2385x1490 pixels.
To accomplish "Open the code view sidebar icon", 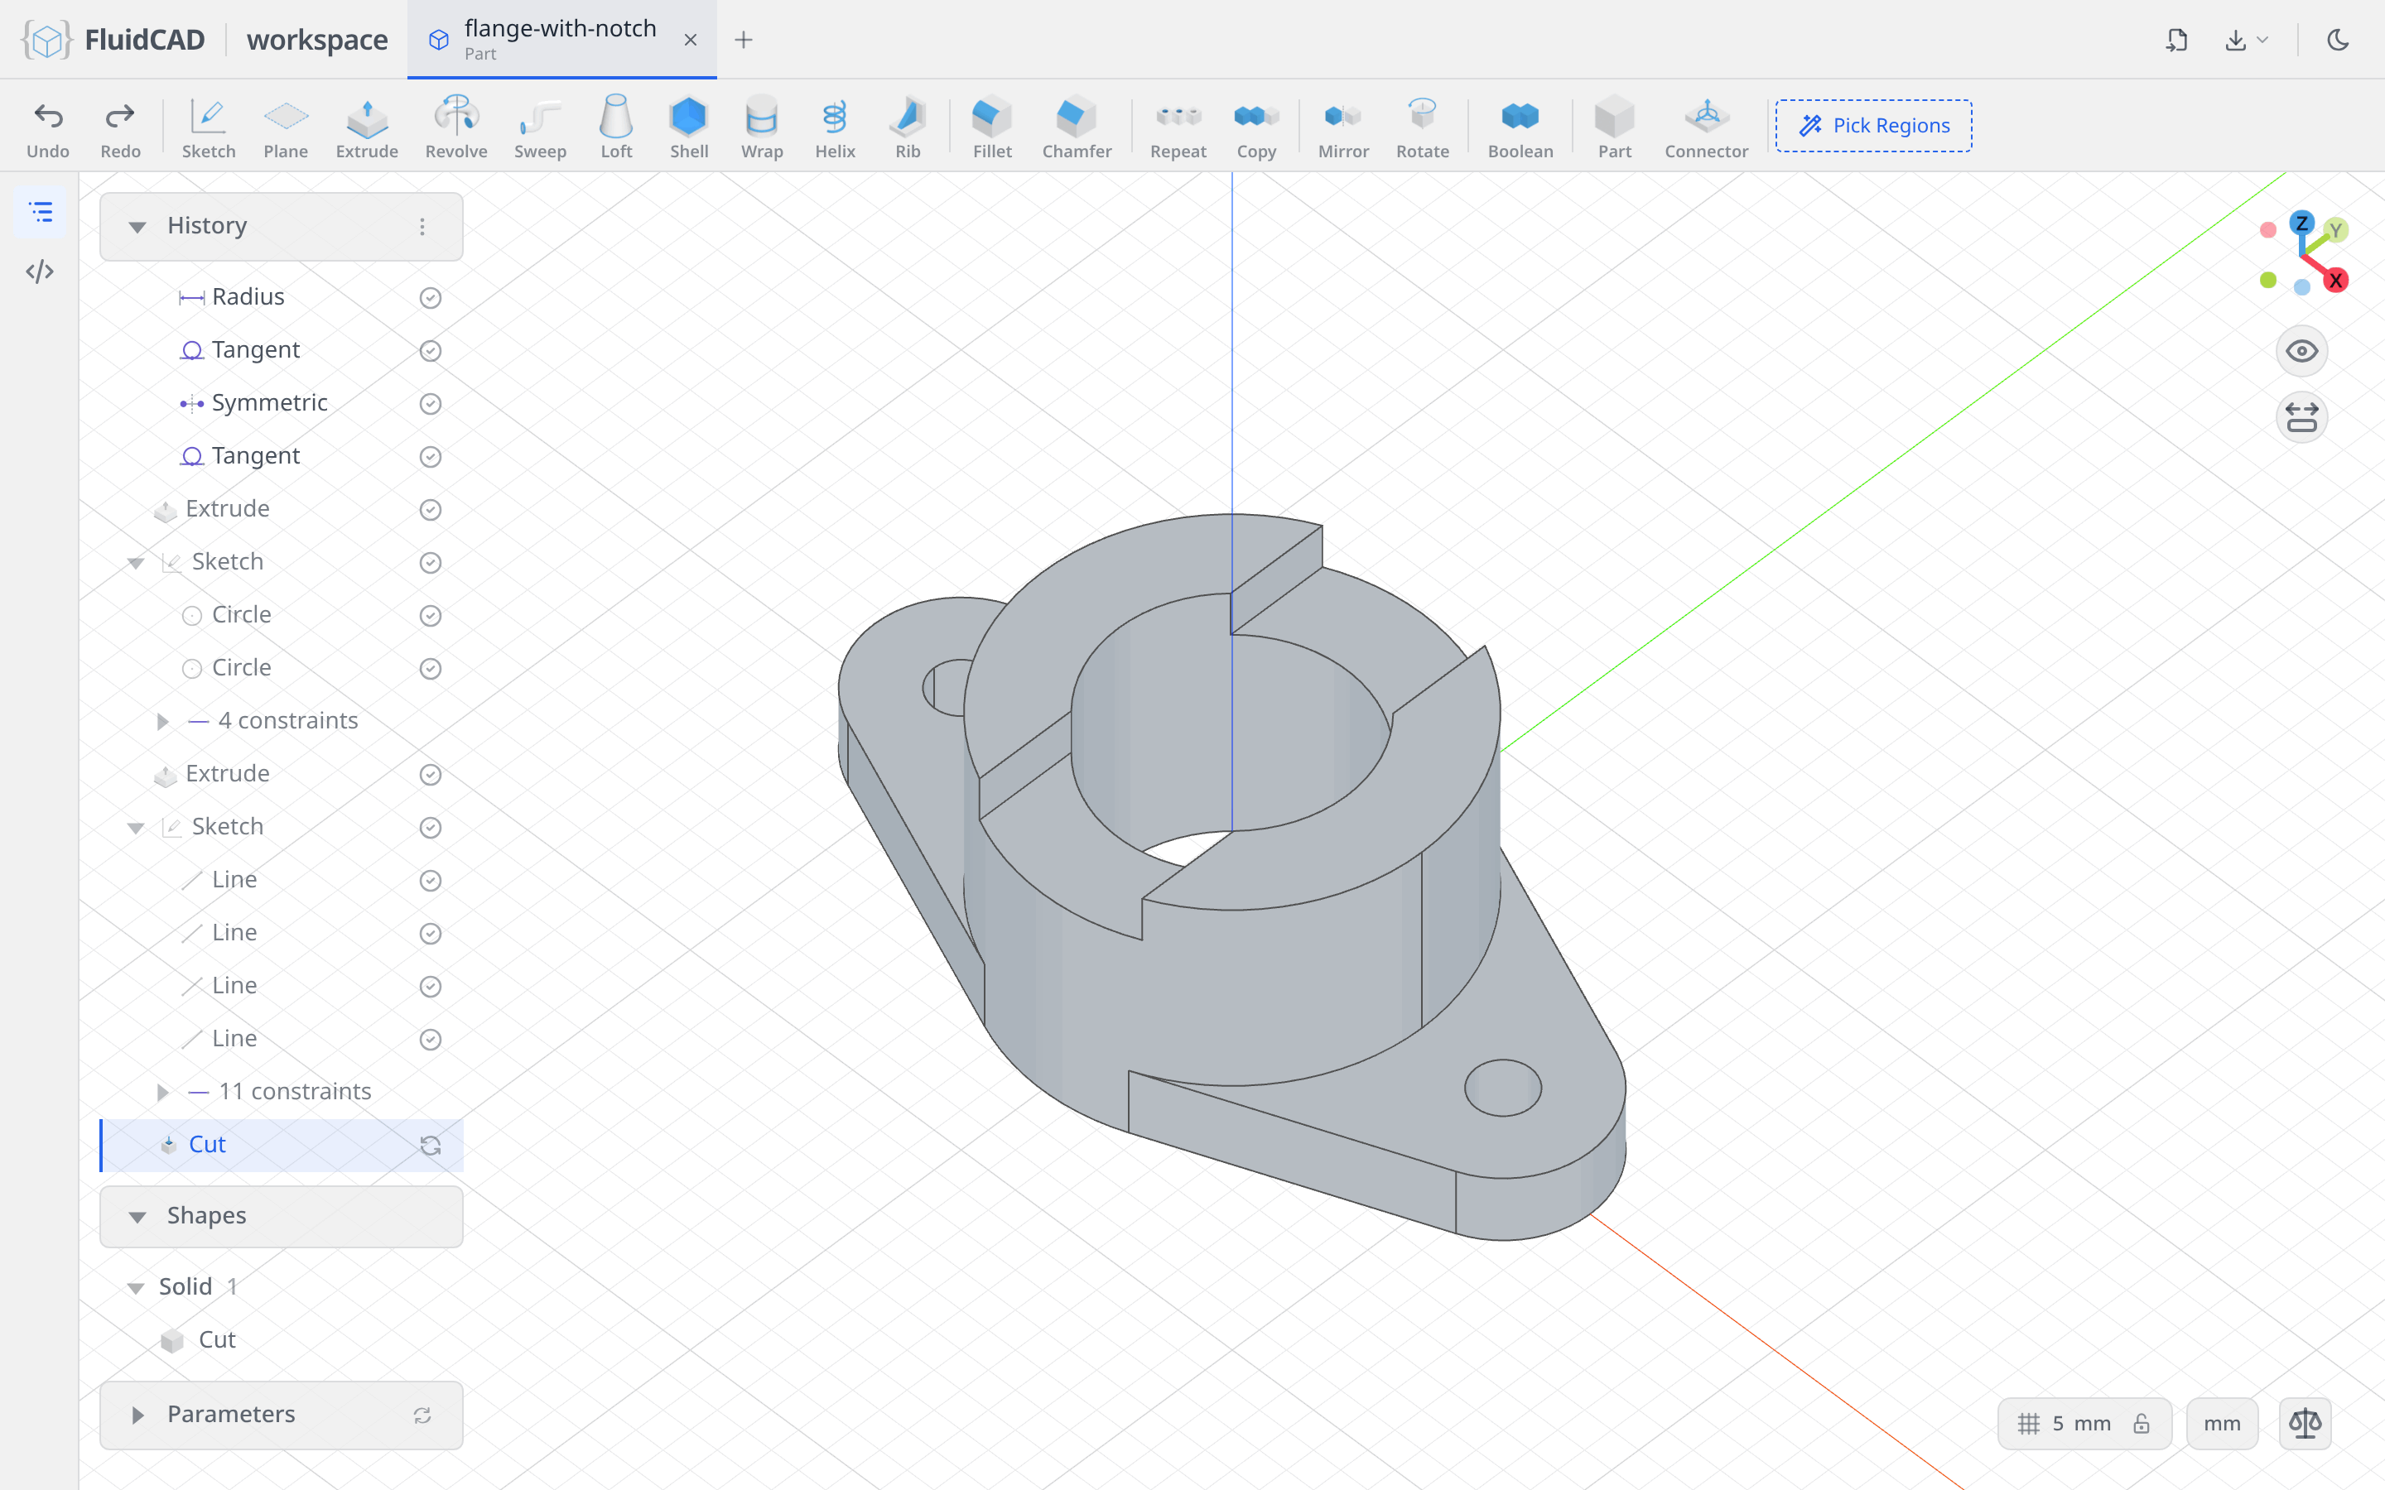I will [40, 271].
